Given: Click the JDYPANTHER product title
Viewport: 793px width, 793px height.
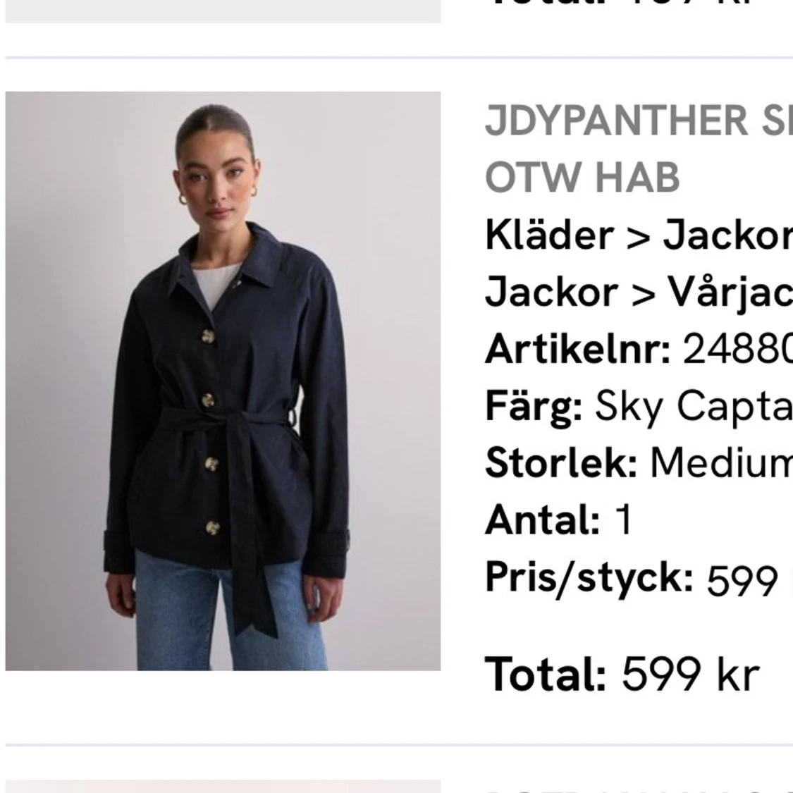Looking at the screenshot, I should 639,121.
